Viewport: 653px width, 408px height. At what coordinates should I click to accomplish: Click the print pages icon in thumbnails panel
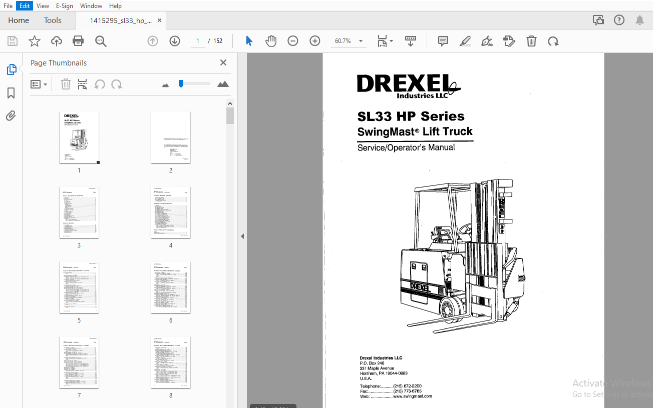point(83,84)
